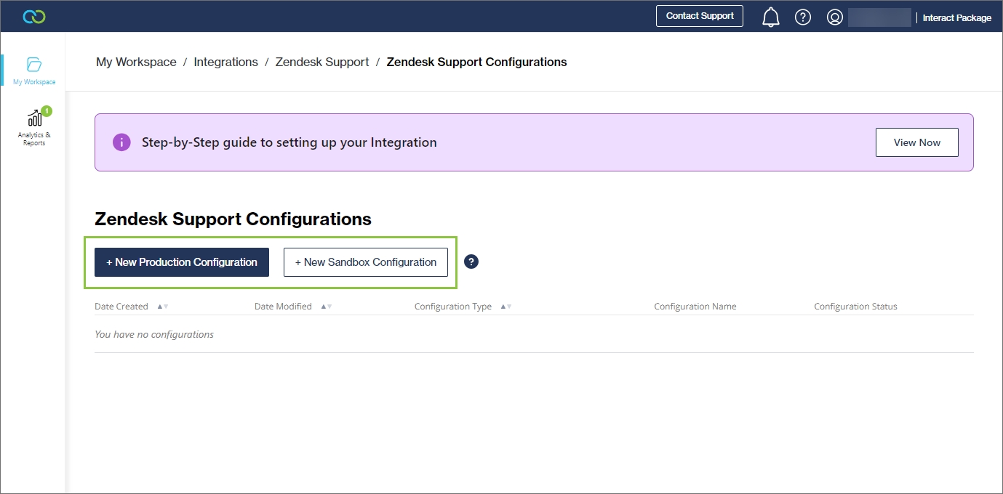Create a New Production Configuration
The width and height of the screenshot is (1003, 494).
pyautogui.click(x=182, y=262)
